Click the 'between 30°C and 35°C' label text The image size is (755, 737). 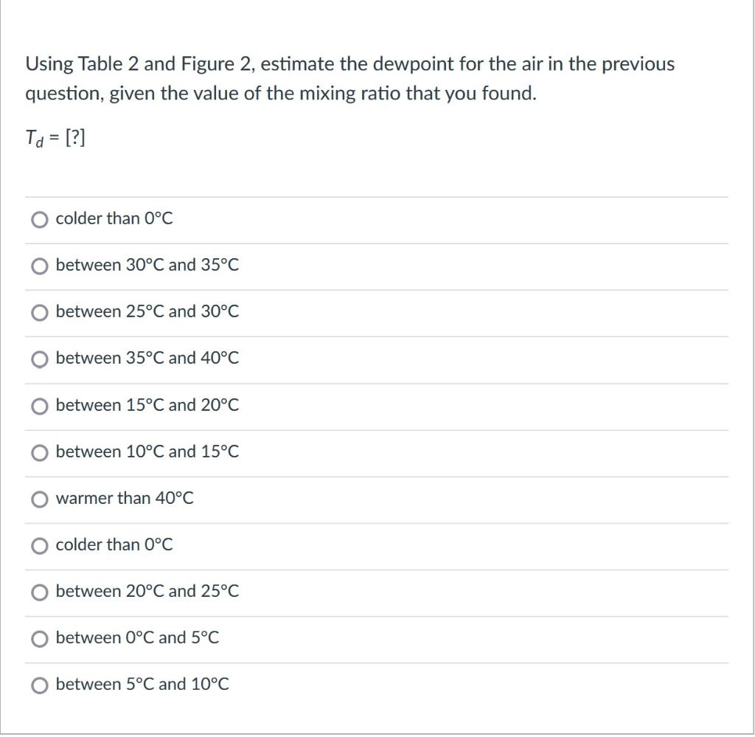click(147, 266)
